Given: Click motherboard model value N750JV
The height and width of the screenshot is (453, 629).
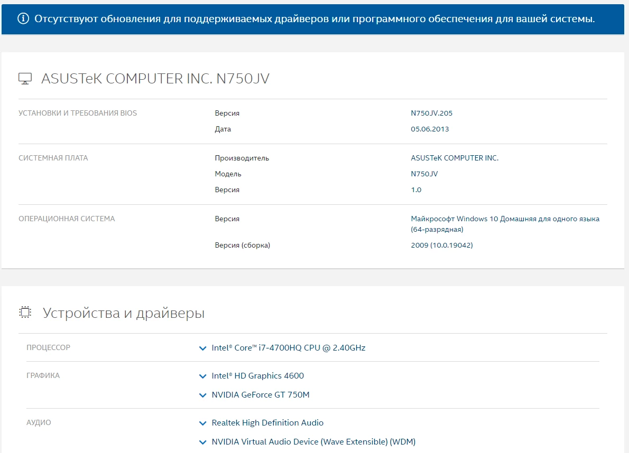Looking at the screenshot, I should [x=424, y=174].
